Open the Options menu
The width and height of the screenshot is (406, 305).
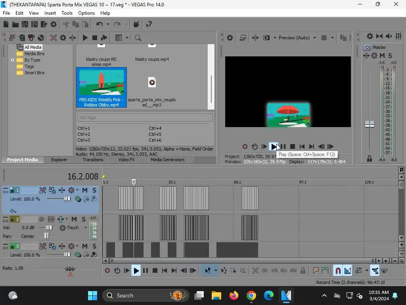86,13
